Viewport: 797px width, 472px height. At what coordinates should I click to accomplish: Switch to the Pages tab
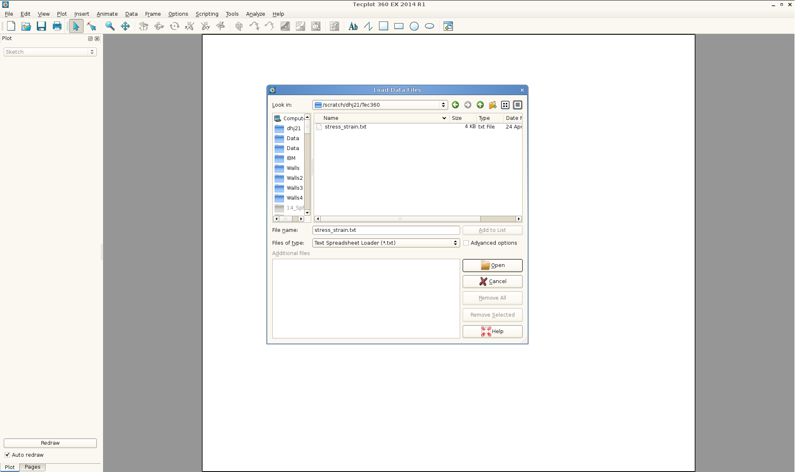pyautogui.click(x=32, y=467)
